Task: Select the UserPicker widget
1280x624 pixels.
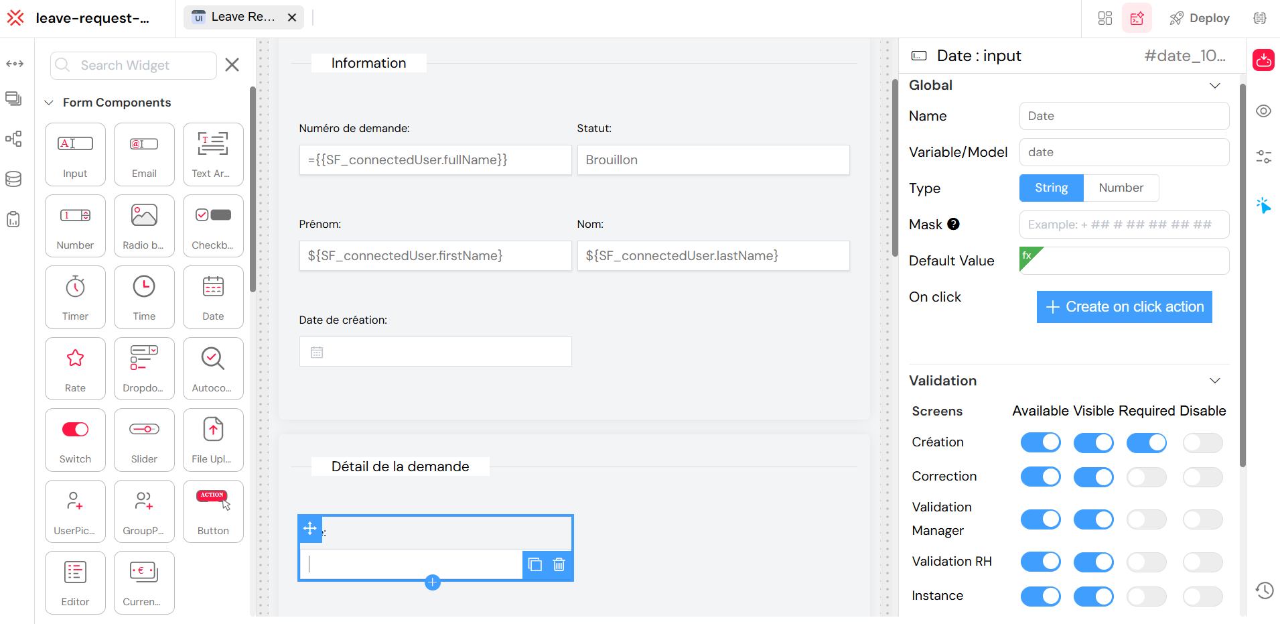Action: click(x=75, y=511)
